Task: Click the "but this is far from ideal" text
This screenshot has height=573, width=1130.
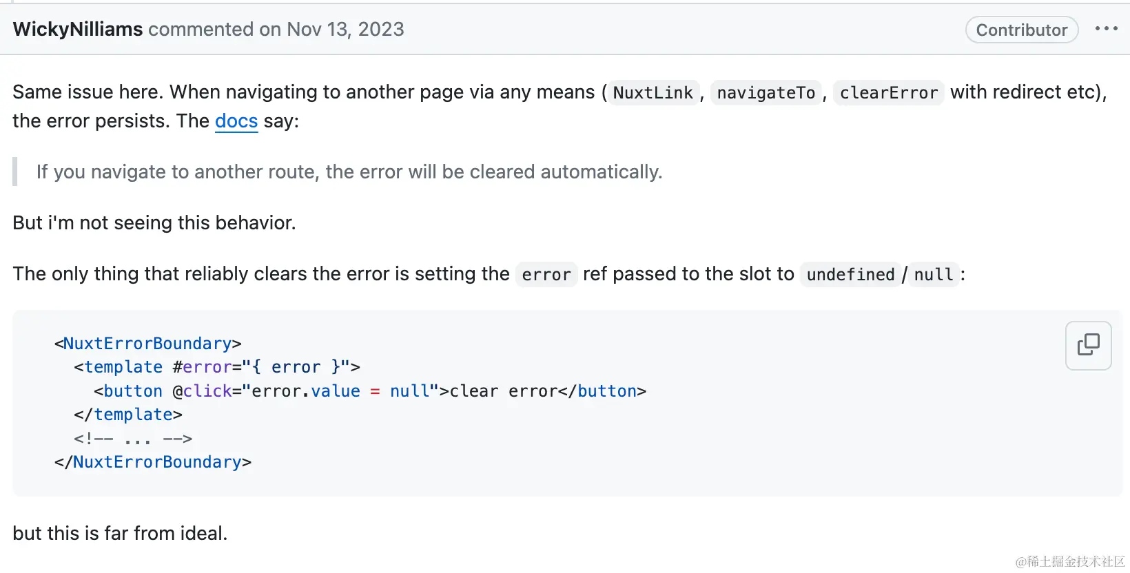Action: pyautogui.click(x=120, y=533)
